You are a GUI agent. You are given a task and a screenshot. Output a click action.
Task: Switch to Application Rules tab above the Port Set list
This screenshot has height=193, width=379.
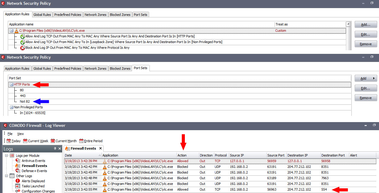pyautogui.click(x=17, y=69)
